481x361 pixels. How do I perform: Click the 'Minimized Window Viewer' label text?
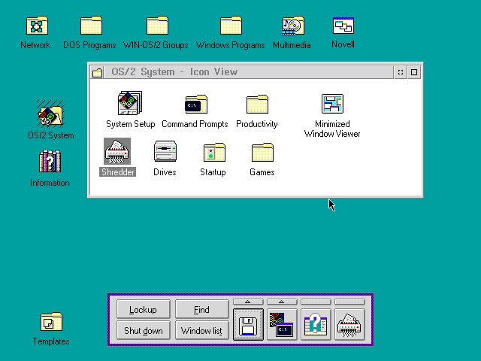(332, 129)
